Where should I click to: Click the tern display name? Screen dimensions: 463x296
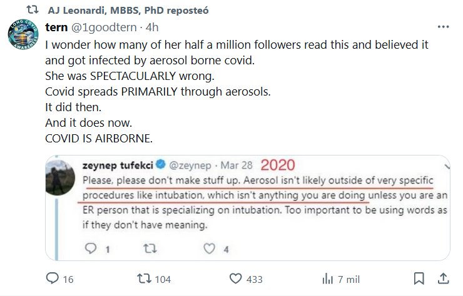(56, 27)
